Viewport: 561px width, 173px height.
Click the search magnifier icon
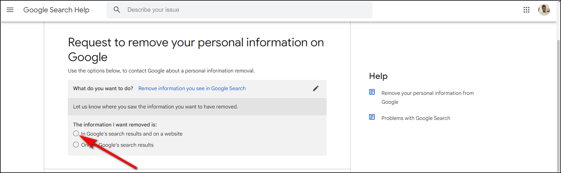[x=117, y=10]
